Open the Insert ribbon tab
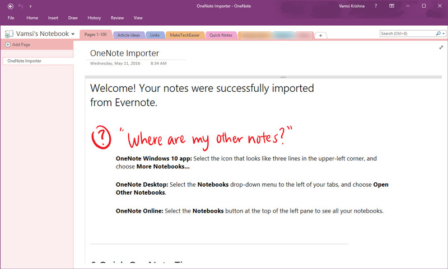Image resolution: width=448 pixels, height=269 pixels. pos(53,18)
